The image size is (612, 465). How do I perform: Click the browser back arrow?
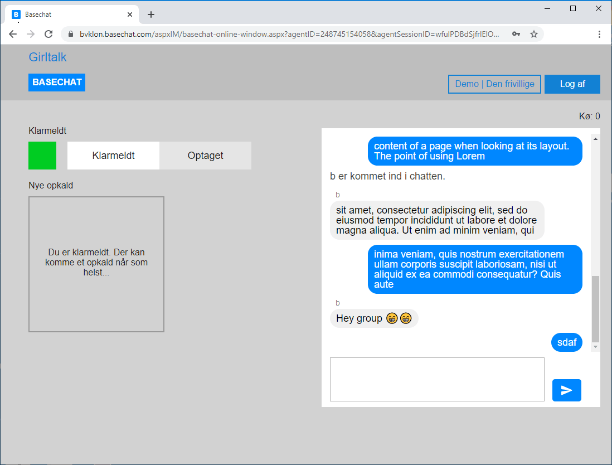pos(13,34)
